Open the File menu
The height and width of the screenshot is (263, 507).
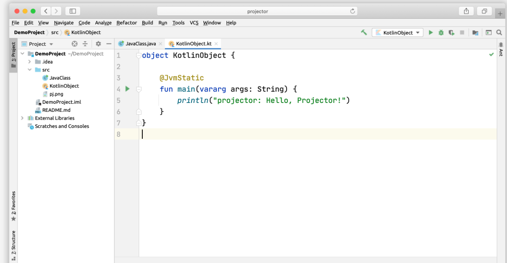[x=15, y=23]
